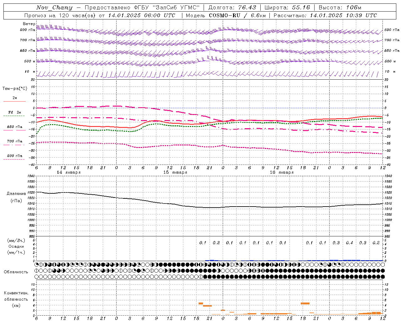Click the 16 января date label
This screenshot has height=321, width=401.
(282, 172)
